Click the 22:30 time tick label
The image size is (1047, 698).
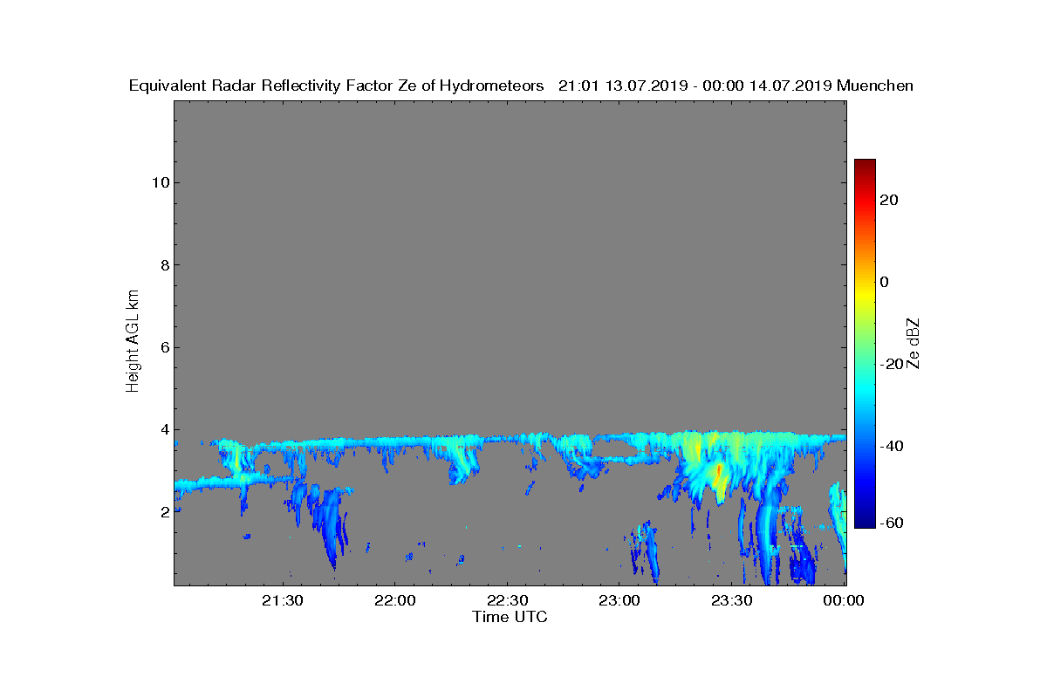coord(507,600)
